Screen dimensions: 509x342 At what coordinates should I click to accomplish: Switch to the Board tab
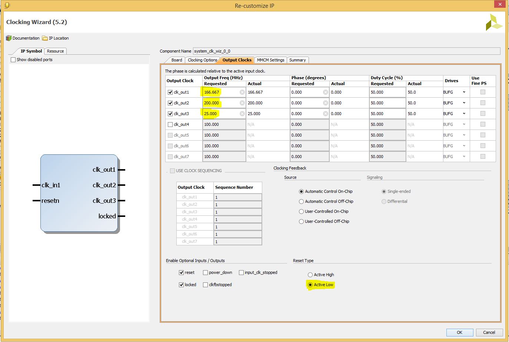(x=177, y=60)
